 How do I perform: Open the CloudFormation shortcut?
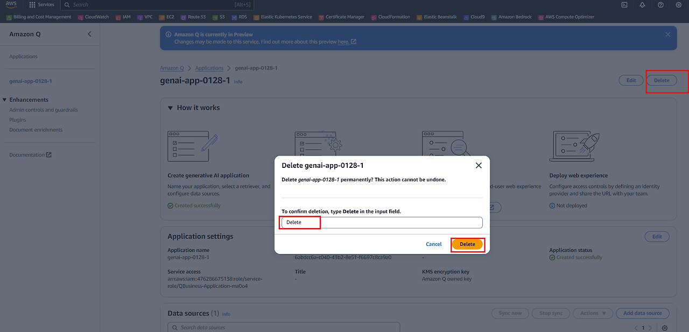click(390, 17)
